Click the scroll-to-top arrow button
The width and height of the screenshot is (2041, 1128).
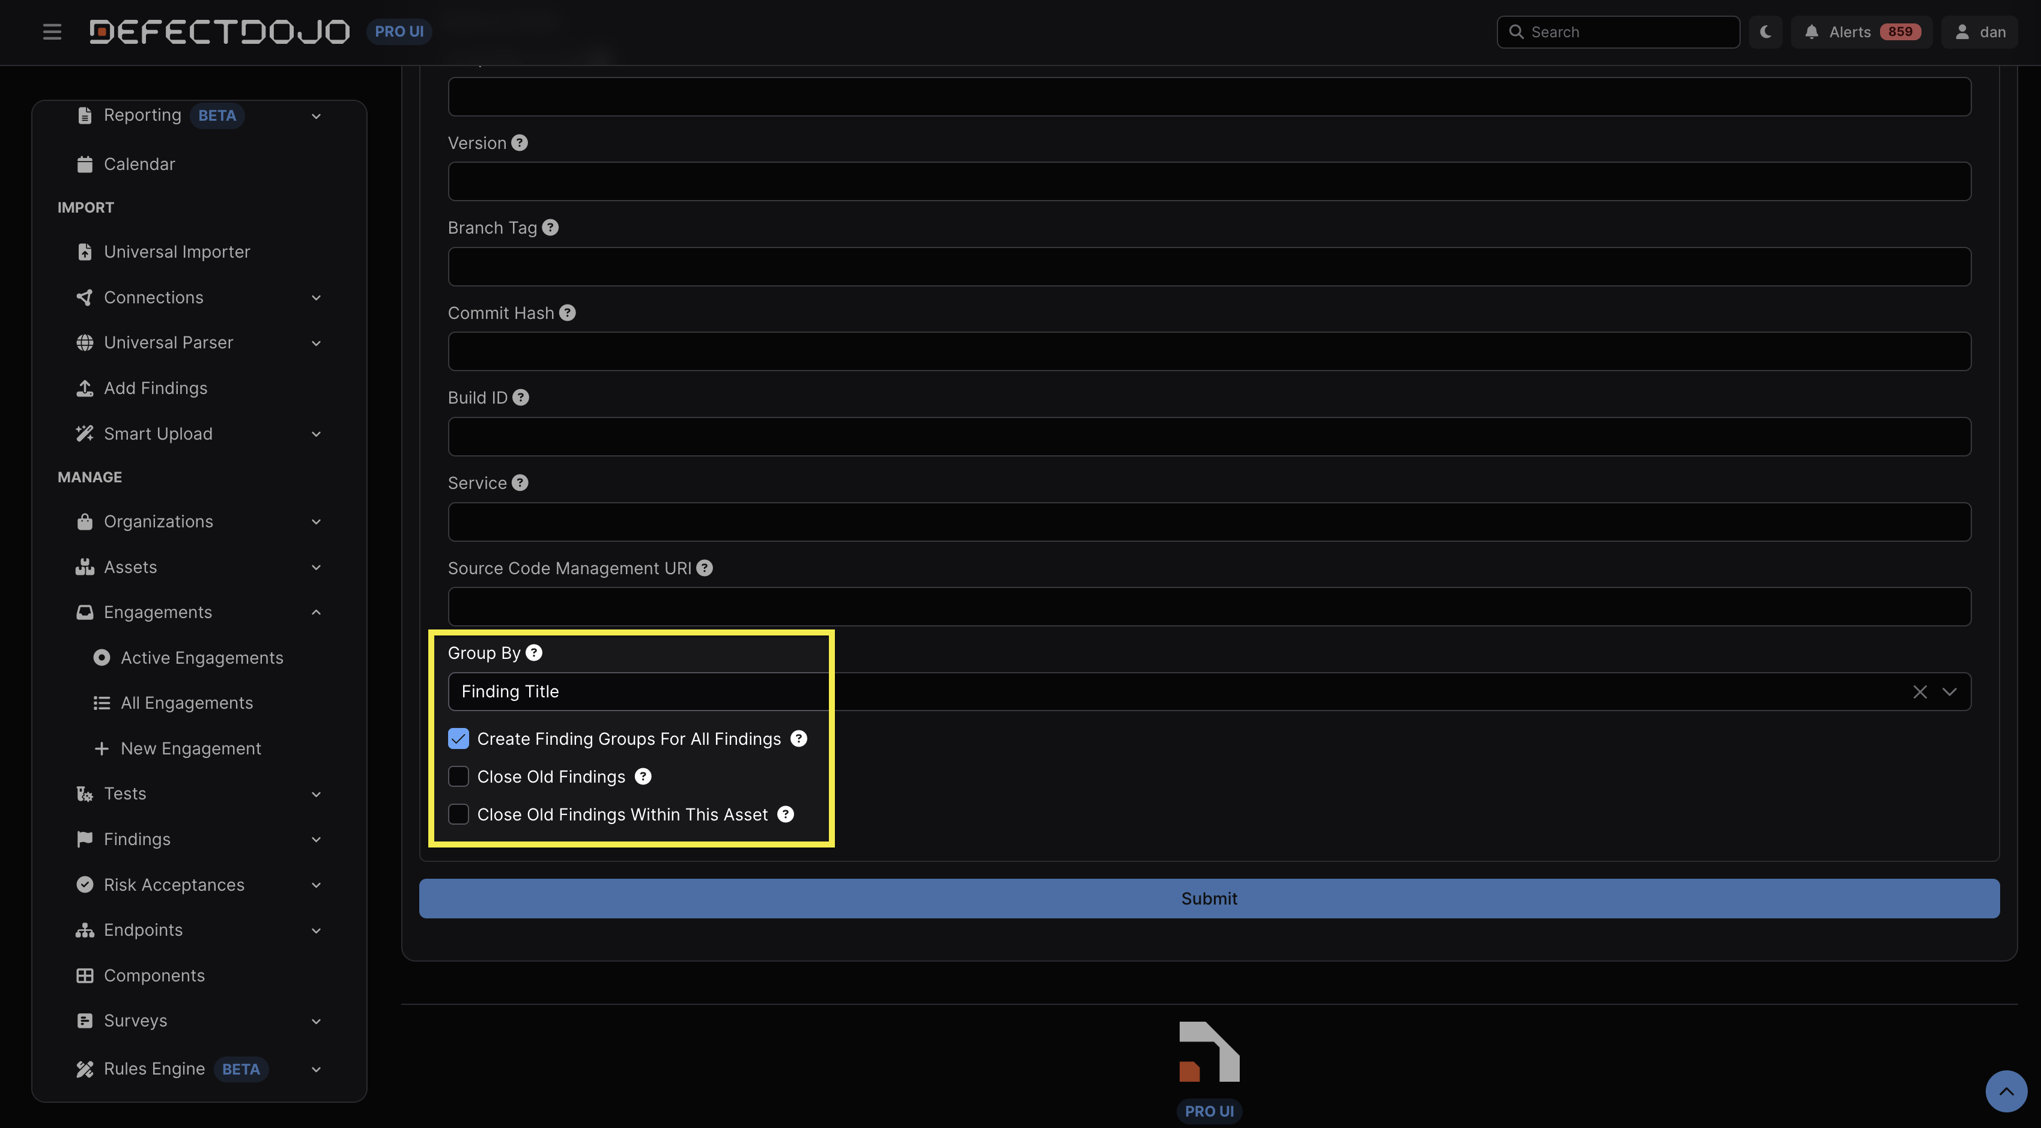pos(2006,1091)
